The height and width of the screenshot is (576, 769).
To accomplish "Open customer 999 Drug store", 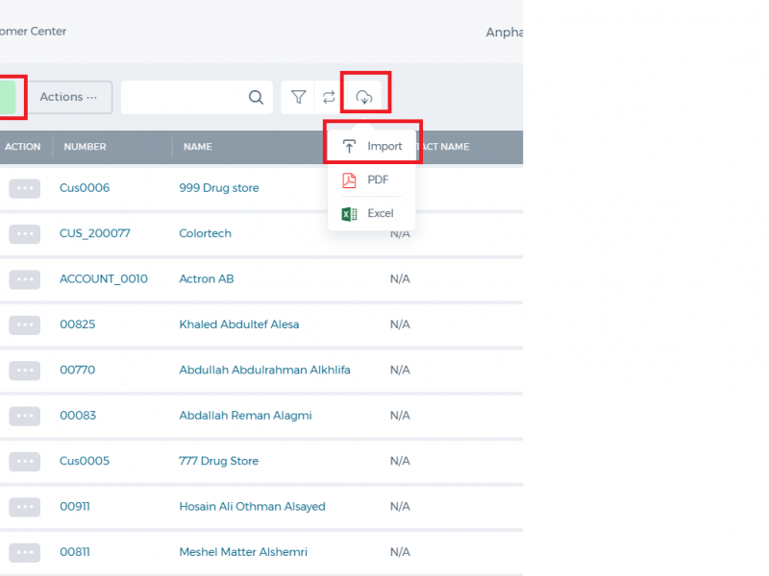I will [x=219, y=188].
